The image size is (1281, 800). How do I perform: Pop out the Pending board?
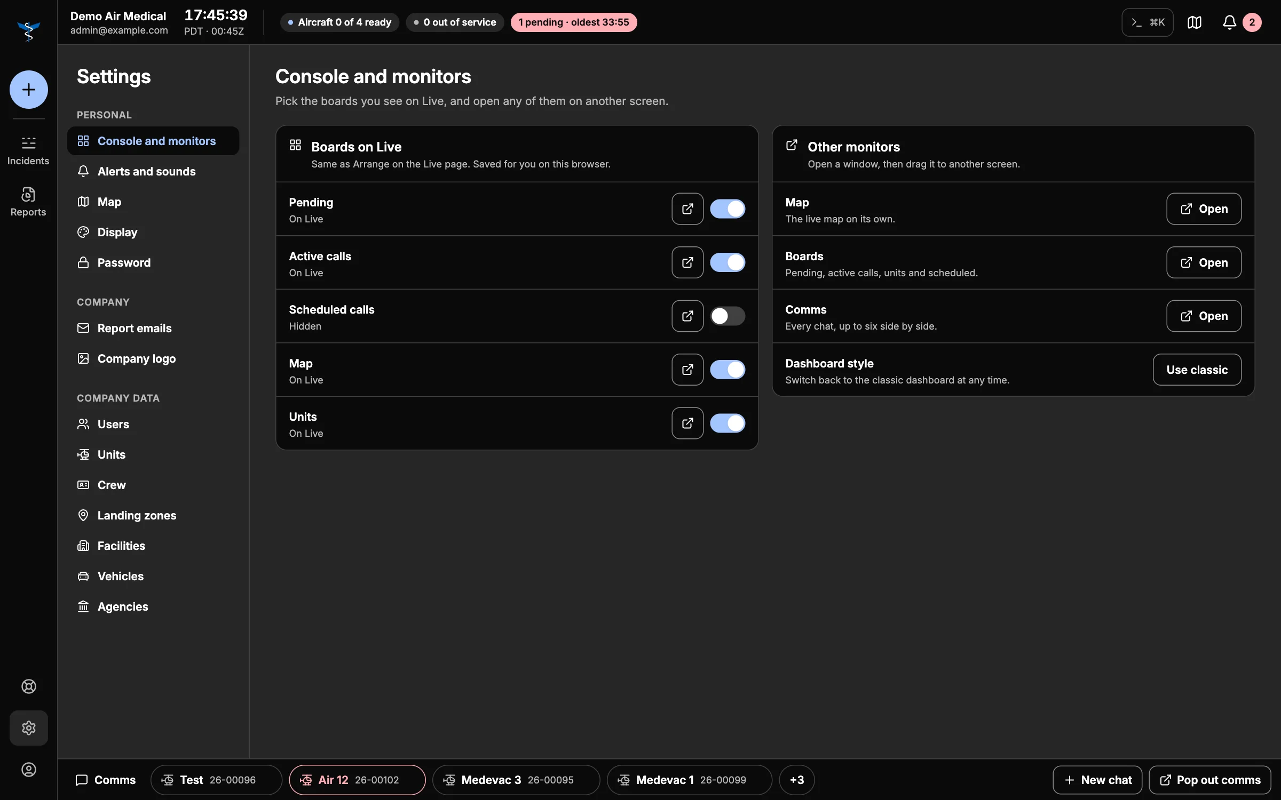pos(687,209)
